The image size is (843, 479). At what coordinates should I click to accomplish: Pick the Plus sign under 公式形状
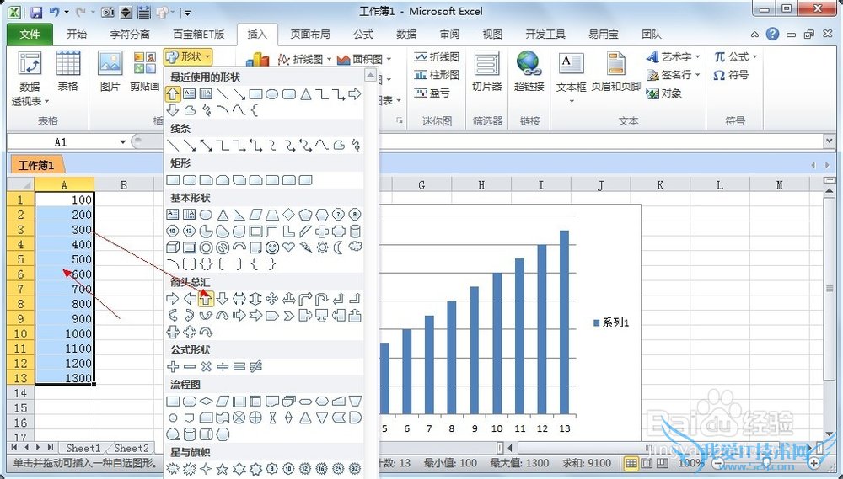pyautogui.click(x=173, y=367)
